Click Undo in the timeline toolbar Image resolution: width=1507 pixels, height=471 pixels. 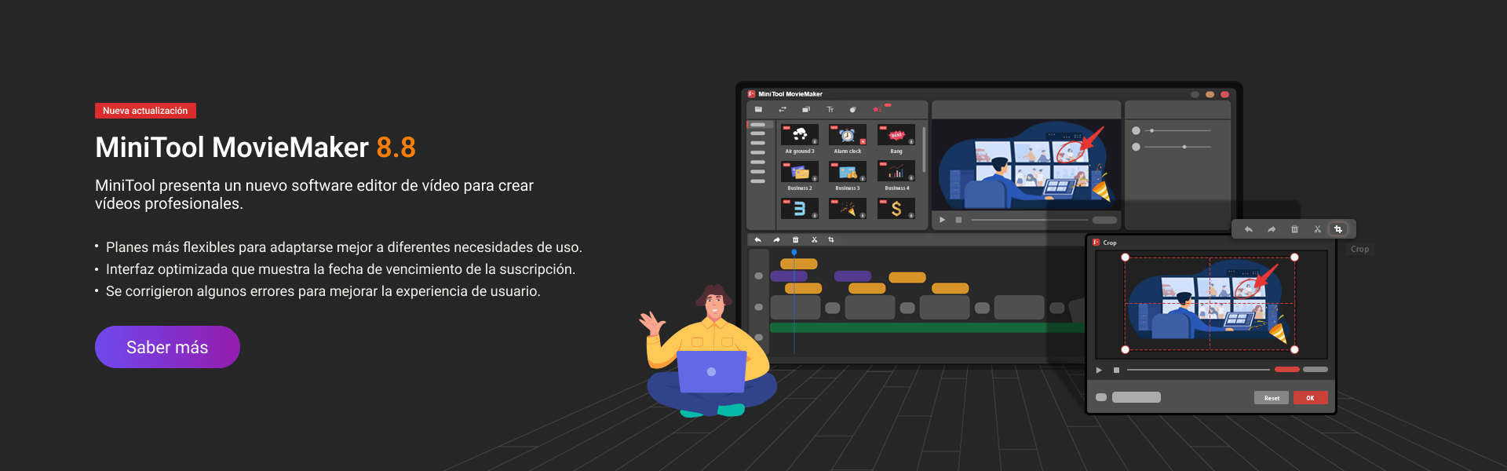click(757, 239)
